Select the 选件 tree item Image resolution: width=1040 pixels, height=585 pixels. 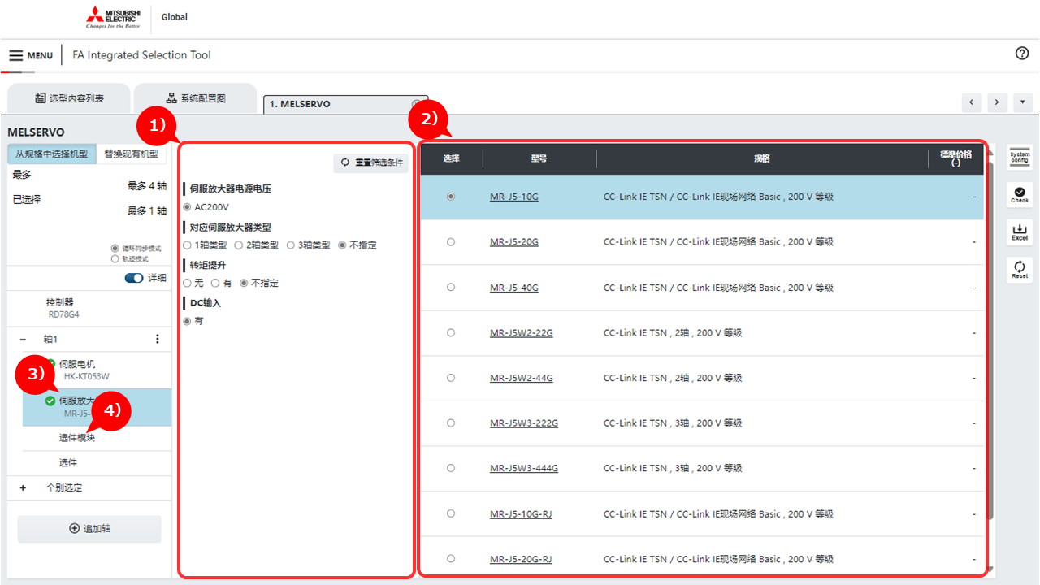97,463
